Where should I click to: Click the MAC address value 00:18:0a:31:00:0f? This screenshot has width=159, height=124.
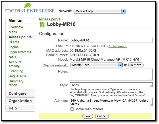[83, 51]
